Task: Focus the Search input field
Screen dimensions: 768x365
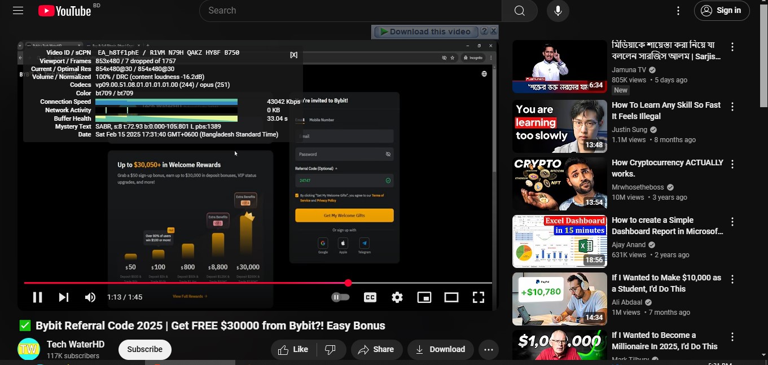Action: click(350, 11)
